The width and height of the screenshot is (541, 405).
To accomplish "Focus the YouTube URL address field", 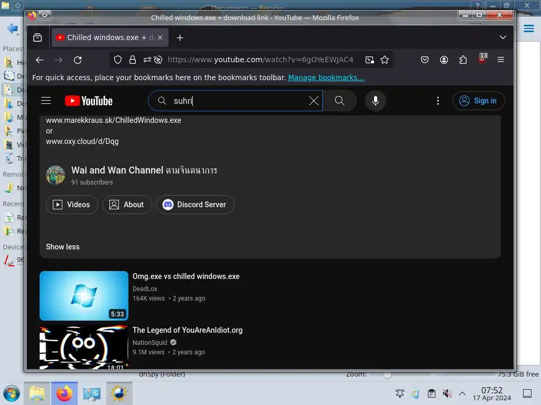I will coord(260,60).
